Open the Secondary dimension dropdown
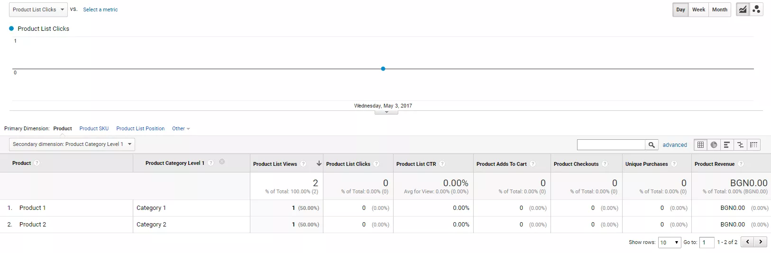The width and height of the screenshot is (771, 253). 72,144
